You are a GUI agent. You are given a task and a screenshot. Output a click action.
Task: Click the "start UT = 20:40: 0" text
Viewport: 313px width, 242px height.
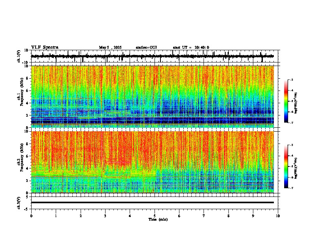click(191, 47)
